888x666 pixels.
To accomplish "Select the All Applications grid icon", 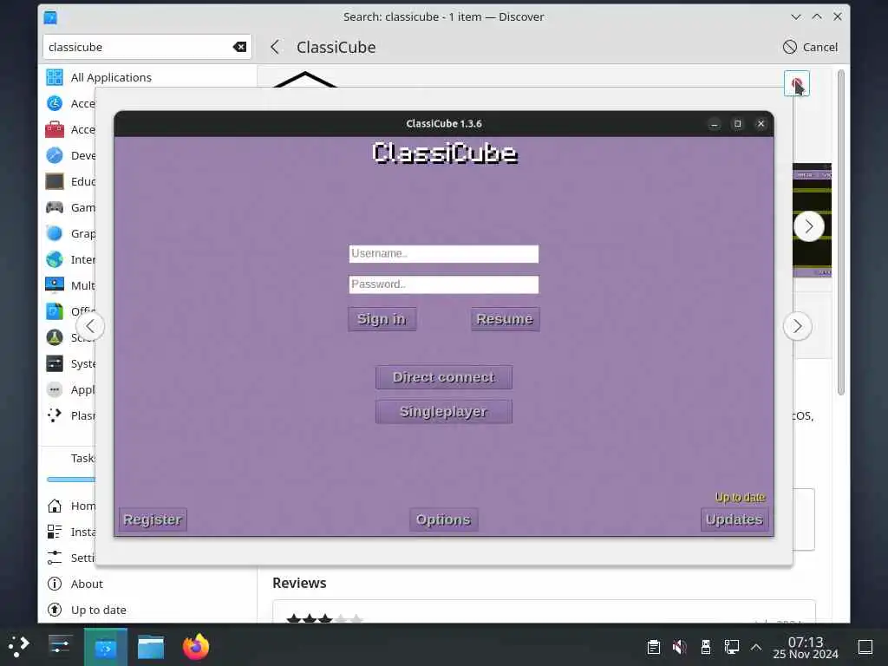I will [55, 77].
